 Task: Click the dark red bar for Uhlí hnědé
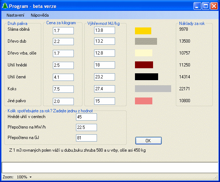coord(144,65)
